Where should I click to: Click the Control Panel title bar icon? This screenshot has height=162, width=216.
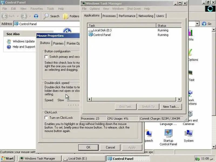pos(2,2)
